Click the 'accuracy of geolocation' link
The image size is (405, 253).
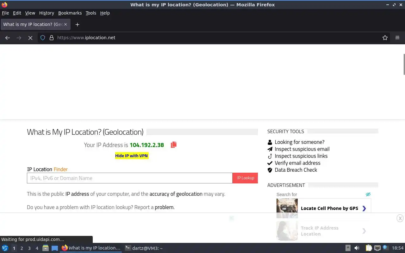[176, 194]
